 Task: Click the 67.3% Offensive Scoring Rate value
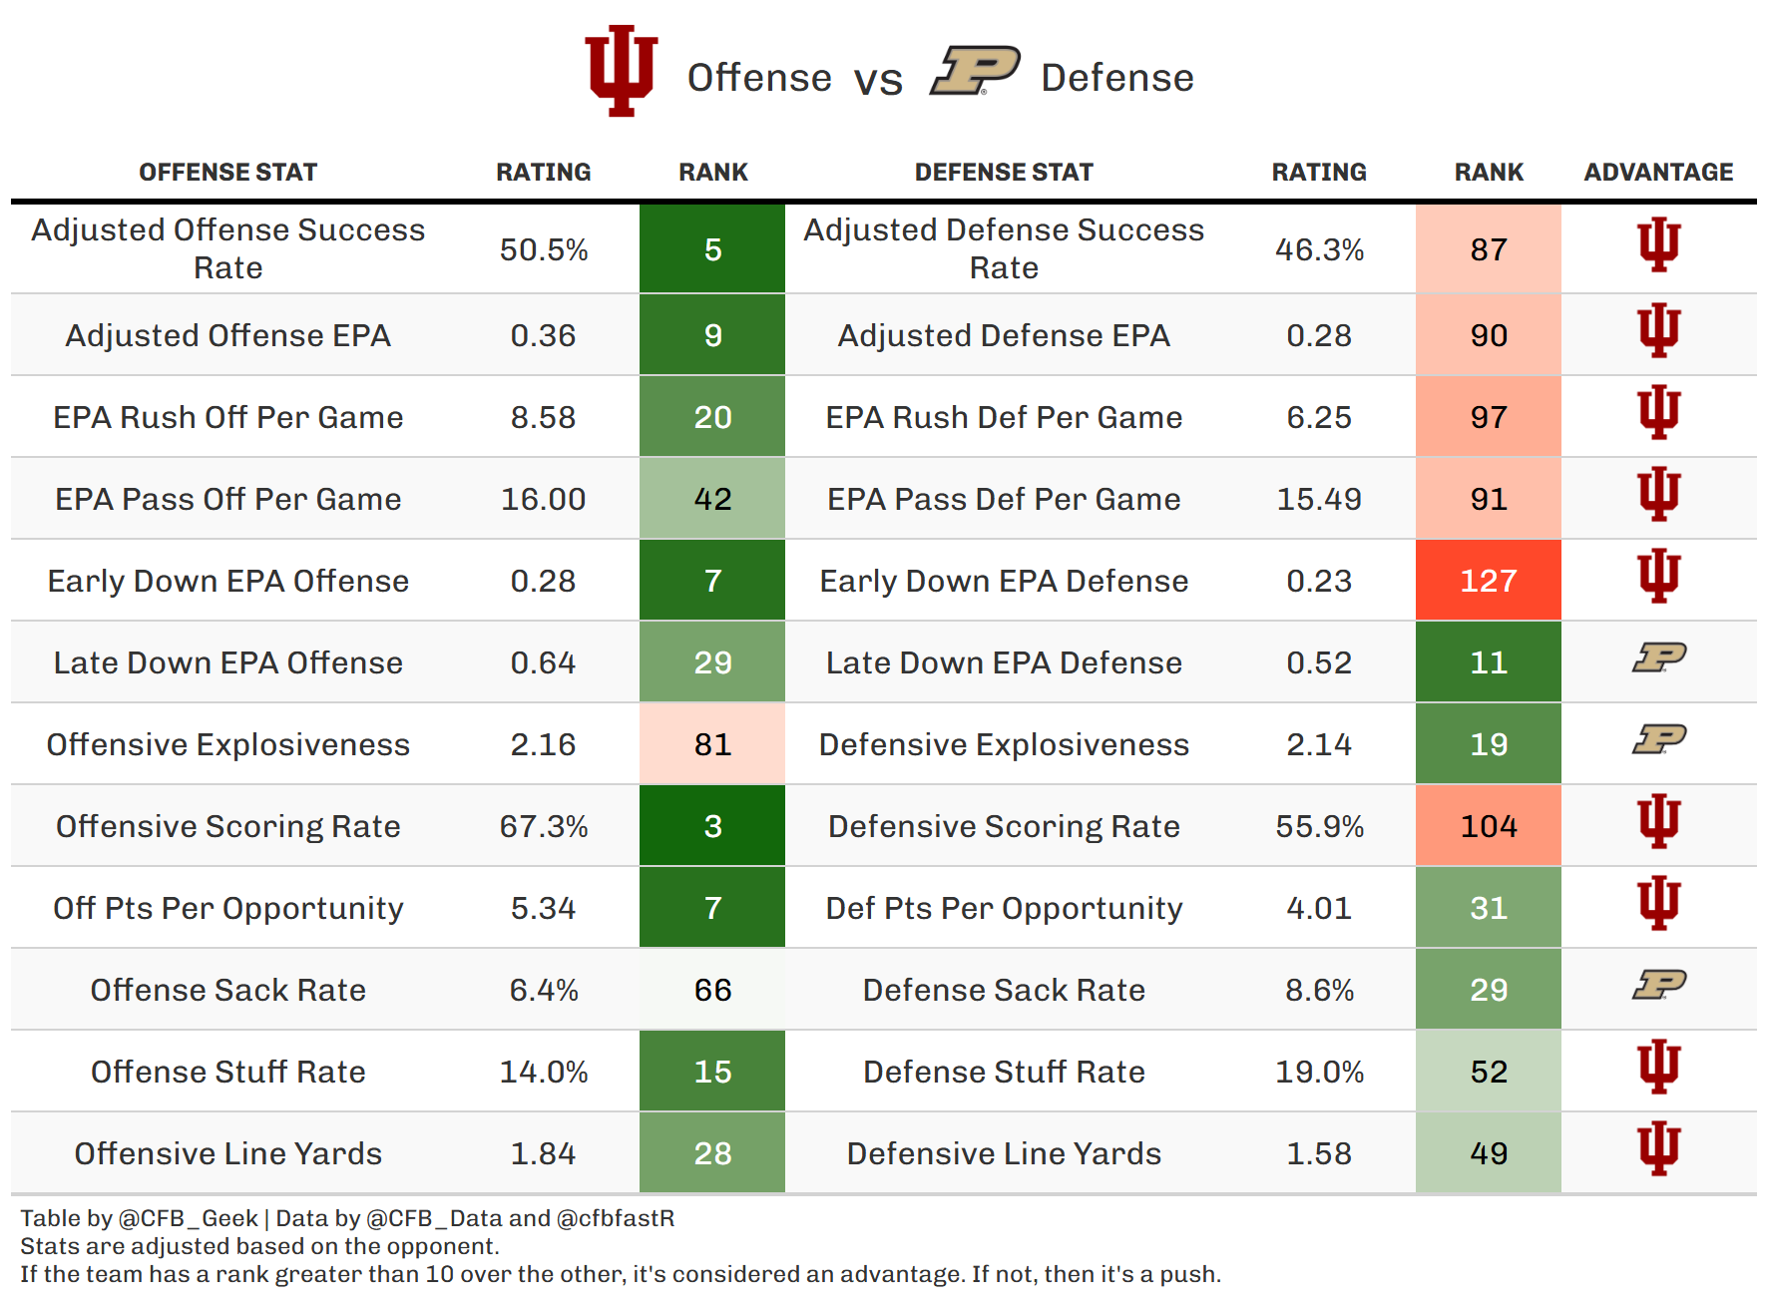[x=544, y=826]
